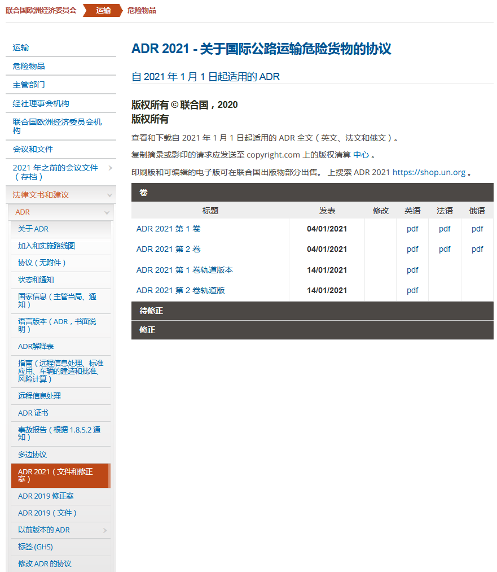497x572 pixels.
Task: Open 事故报告（根据 1.8.5.2 通知） page
Action: click(x=59, y=434)
